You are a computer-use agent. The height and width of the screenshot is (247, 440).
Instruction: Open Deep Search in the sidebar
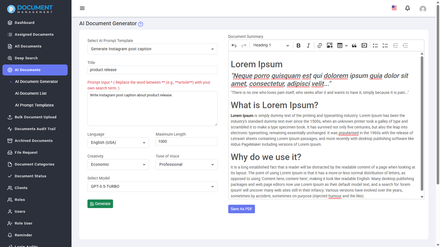26,58
